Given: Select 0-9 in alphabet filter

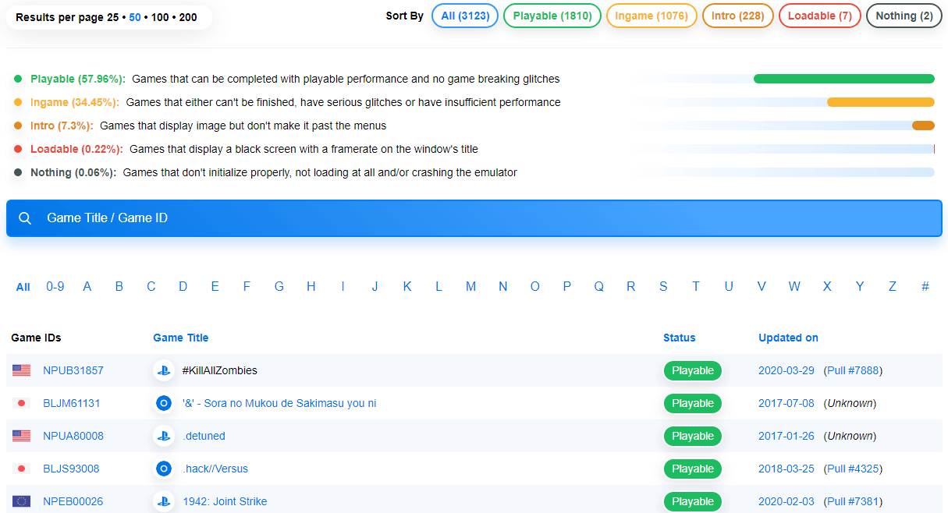Looking at the screenshot, I should point(55,287).
